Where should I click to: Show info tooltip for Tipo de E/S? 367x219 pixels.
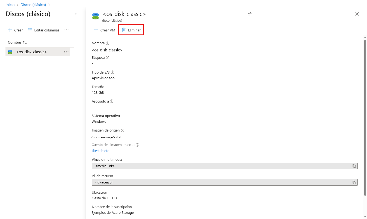112,72
